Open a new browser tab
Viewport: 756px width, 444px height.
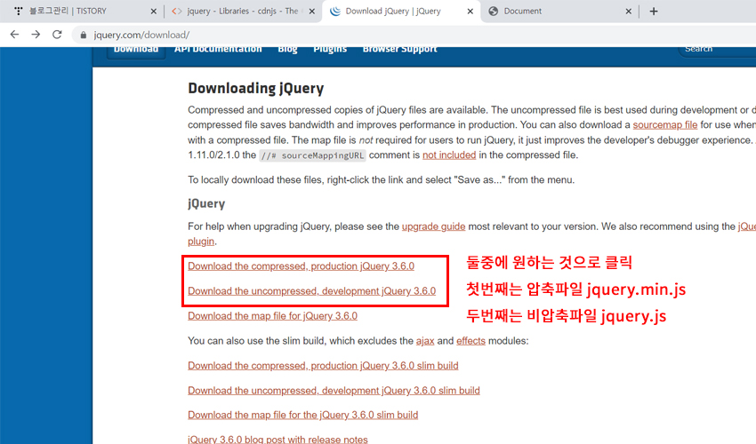(x=654, y=11)
